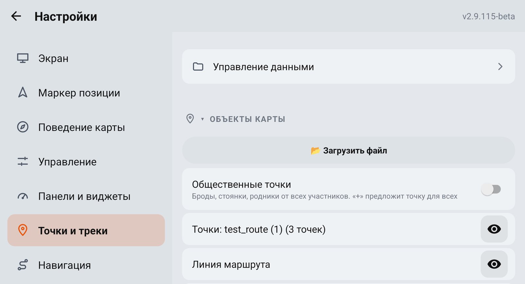Screen dimensions: 525x284
Task: Click the Точки: test_route (1) (3 точек) row
Action: click(x=348, y=229)
